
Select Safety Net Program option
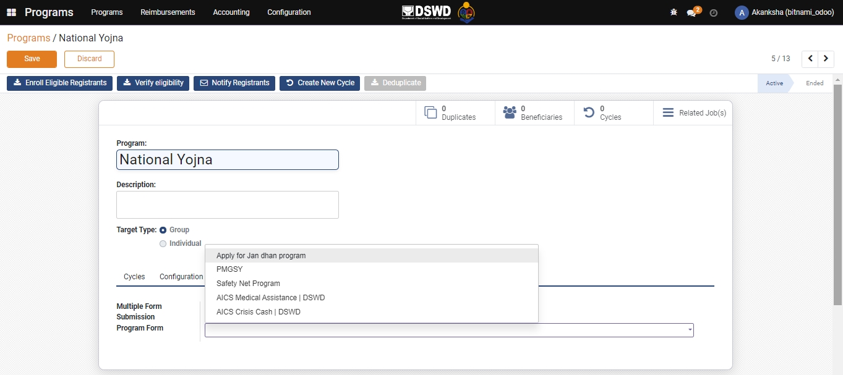point(248,284)
